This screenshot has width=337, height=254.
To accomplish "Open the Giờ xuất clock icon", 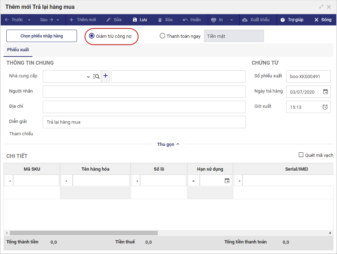I will pyautogui.click(x=325, y=107).
